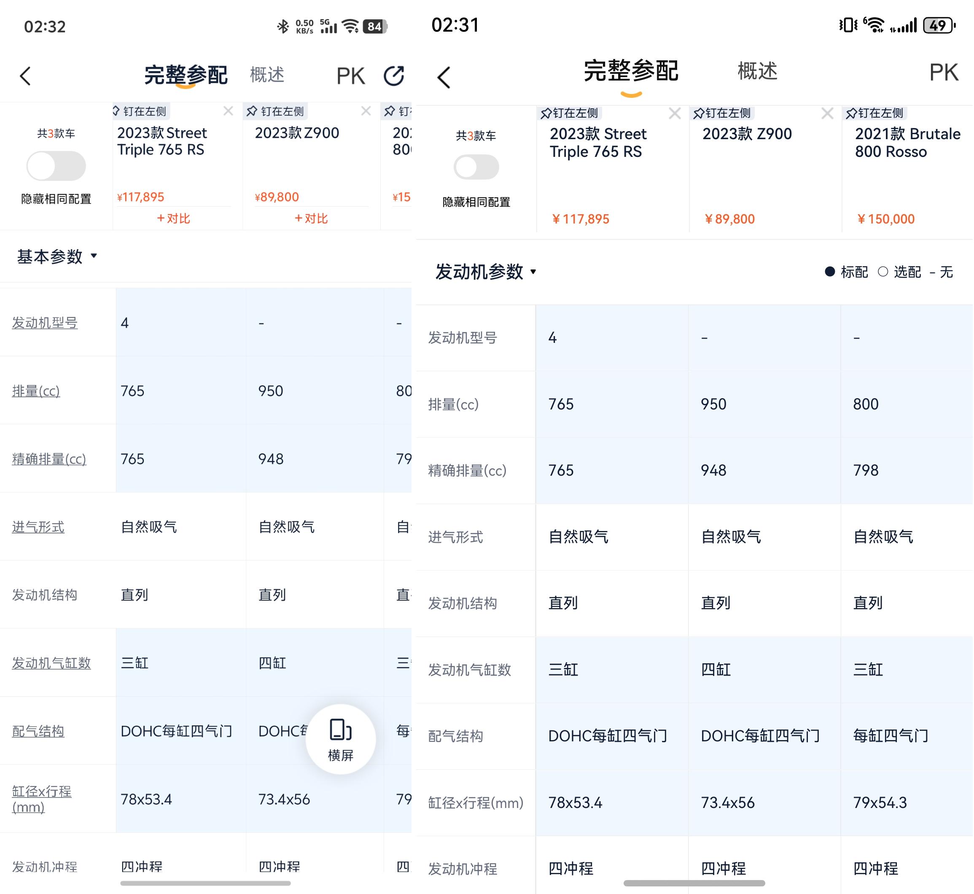Switch to 概述 tab on right screen
Image resolution: width=974 pixels, height=894 pixels.
[x=757, y=72]
